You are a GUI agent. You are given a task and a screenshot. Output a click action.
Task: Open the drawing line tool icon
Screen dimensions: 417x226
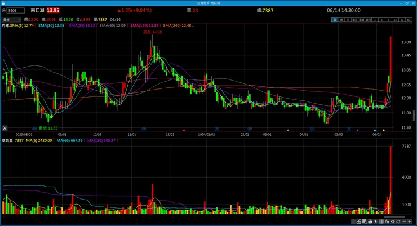(x=359, y=221)
